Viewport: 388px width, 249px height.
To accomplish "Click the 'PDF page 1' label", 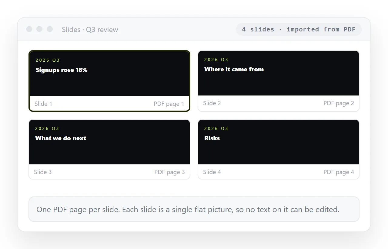I will coord(169,104).
